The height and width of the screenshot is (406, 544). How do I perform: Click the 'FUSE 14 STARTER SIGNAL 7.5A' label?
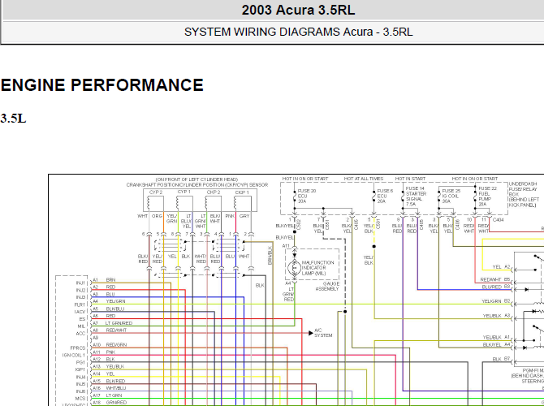pos(416,197)
